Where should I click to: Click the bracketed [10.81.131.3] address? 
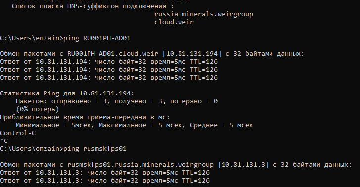243,165
